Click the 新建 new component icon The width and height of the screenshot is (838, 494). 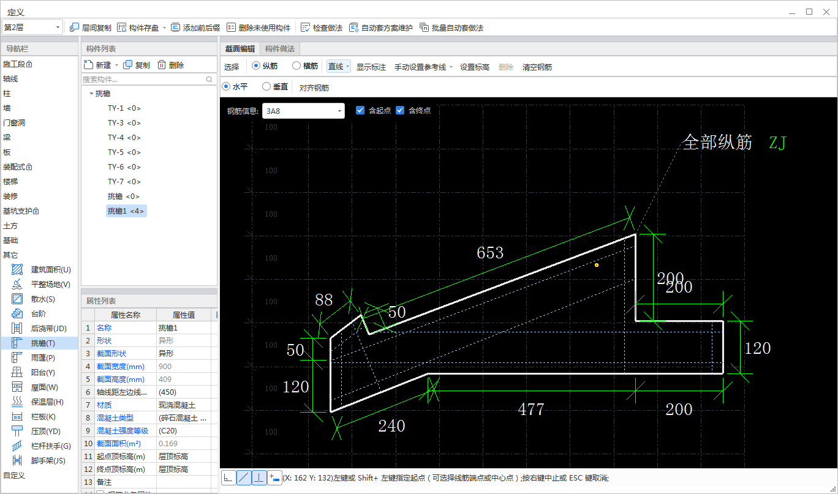[88, 65]
